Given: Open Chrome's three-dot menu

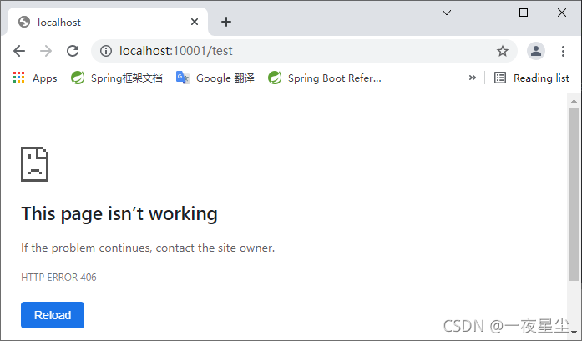Looking at the screenshot, I should 563,51.
